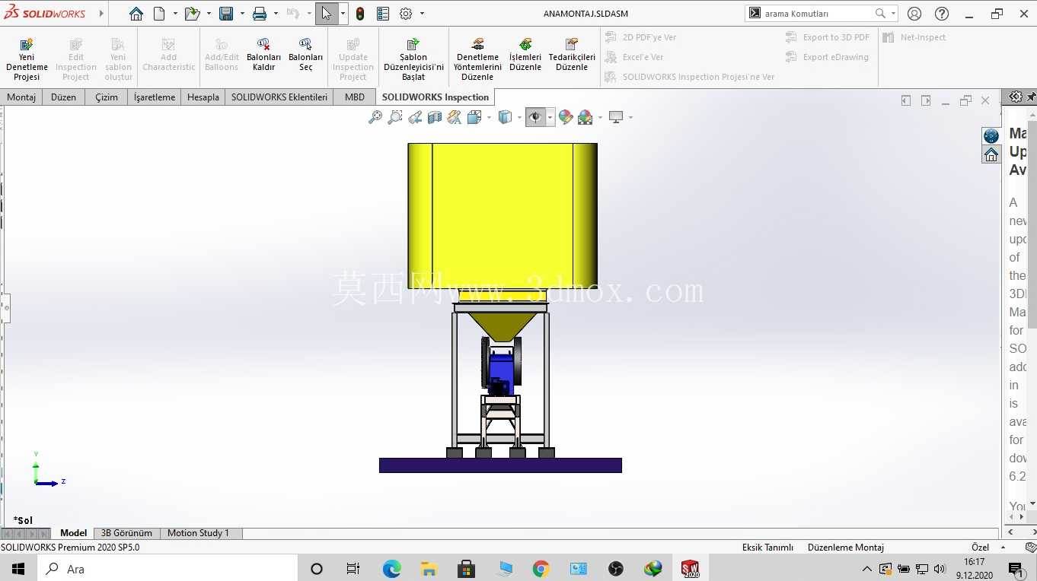
Task: Click Balonları Kaldır
Action: pyautogui.click(x=263, y=55)
